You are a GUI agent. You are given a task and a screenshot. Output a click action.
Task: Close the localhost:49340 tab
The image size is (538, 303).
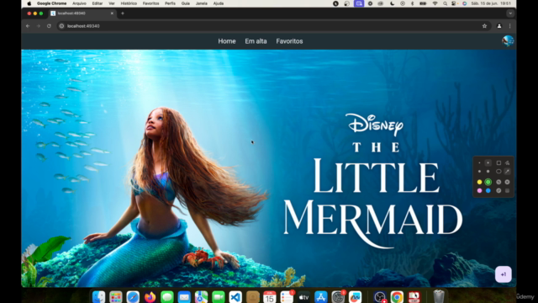pyautogui.click(x=112, y=13)
